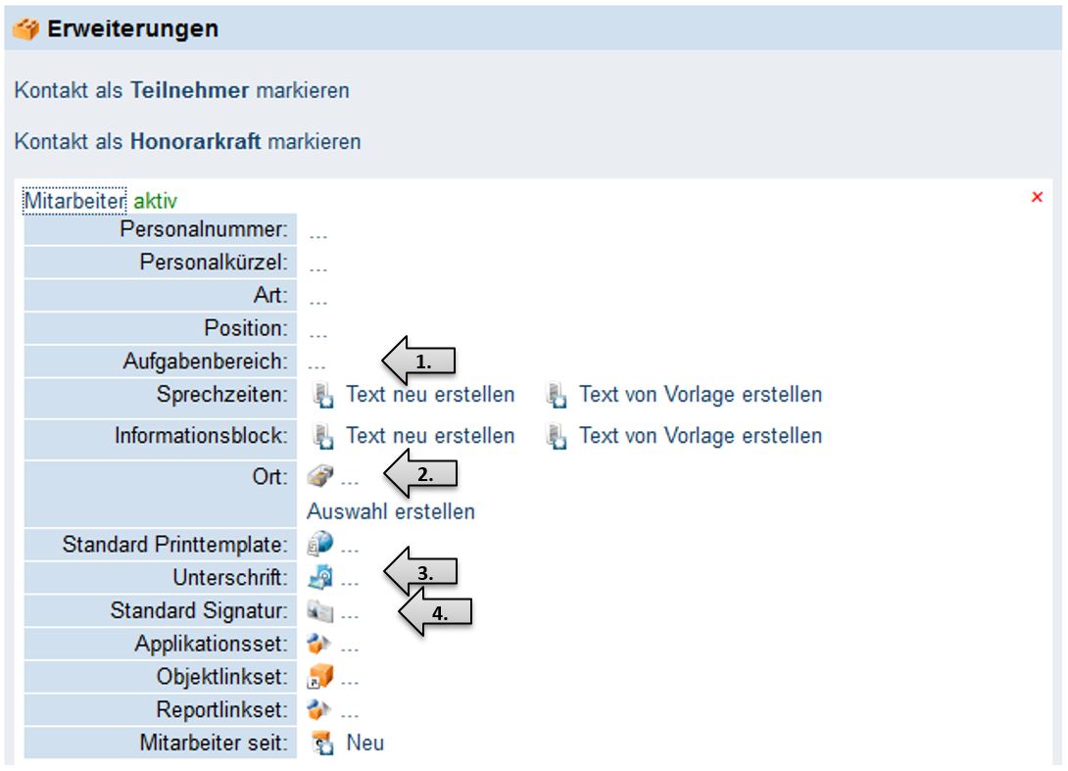Mark contact as Honorarkraft

[x=187, y=142]
